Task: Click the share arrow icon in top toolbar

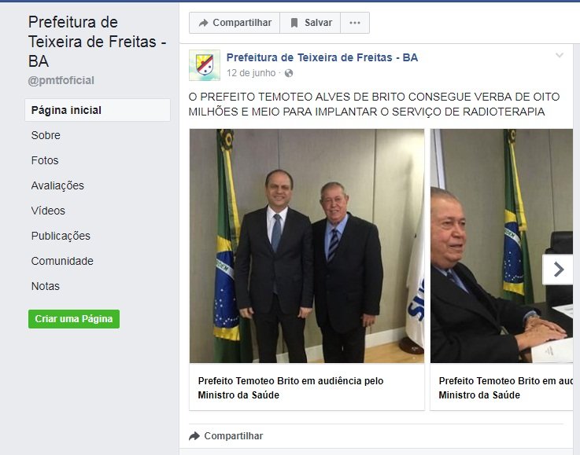Action: pos(203,23)
